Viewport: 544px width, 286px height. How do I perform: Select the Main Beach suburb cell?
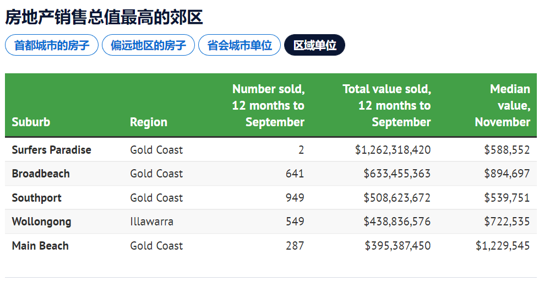coord(40,246)
